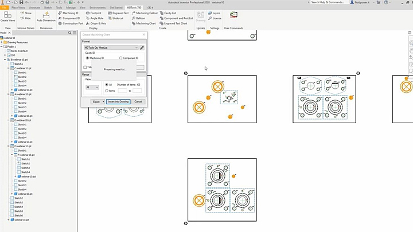Collapse the E:webinar10.ipt view node
This screenshot has height=232, width=413.
pyautogui.click(x=9, y=120)
